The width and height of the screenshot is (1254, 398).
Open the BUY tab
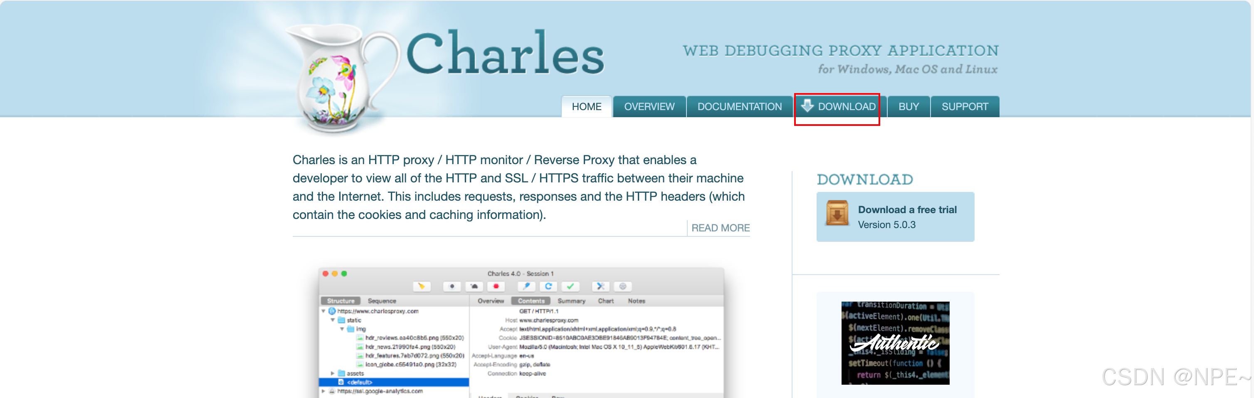pos(908,106)
